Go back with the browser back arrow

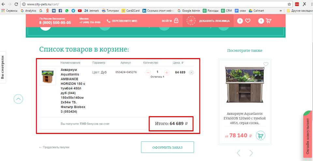pos(3,4)
